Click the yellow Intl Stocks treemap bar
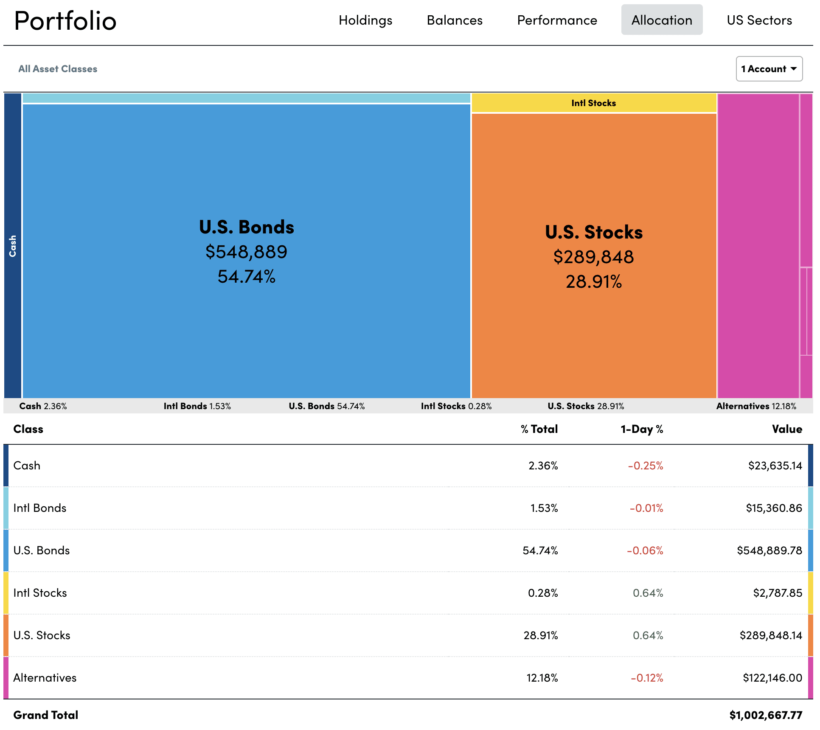820x730 pixels. point(594,103)
